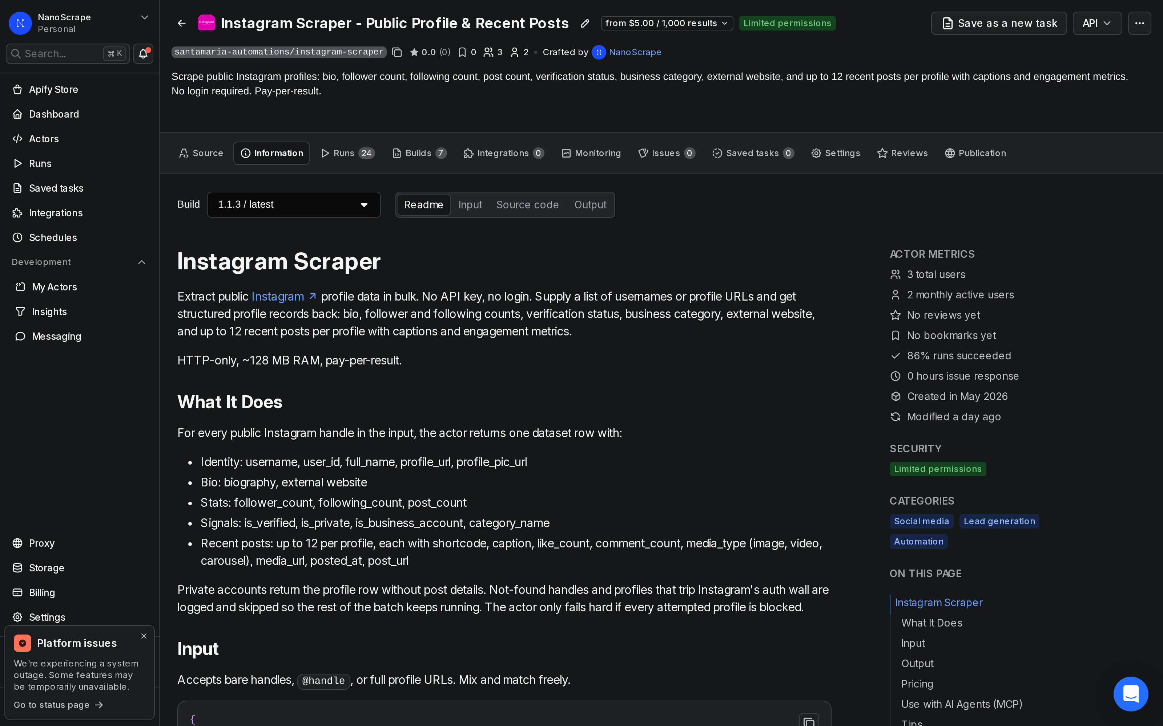Click the Limited permissions badge in header
Image resolution: width=1163 pixels, height=726 pixels.
(x=787, y=23)
